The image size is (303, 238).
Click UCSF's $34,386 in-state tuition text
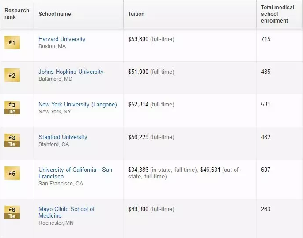[x=138, y=170]
